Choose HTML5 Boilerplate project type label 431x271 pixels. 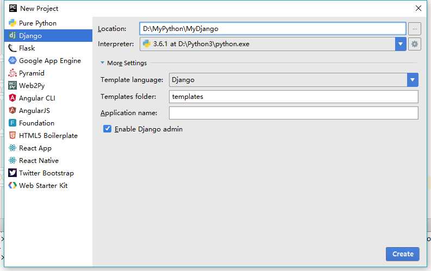click(x=48, y=136)
